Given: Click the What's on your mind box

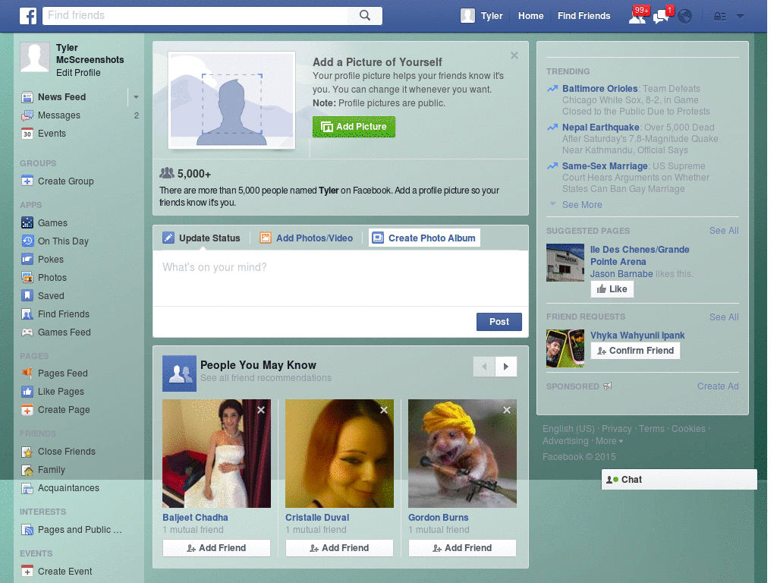Looking at the screenshot, I should point(341,278).
